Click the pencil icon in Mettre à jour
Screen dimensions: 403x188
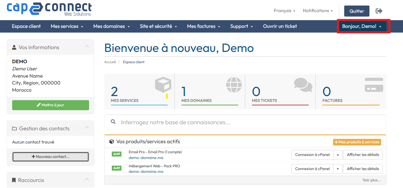point(39,105)
